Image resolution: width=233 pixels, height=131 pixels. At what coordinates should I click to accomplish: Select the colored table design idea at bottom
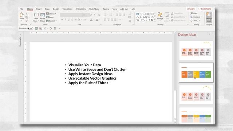point(196,116)
